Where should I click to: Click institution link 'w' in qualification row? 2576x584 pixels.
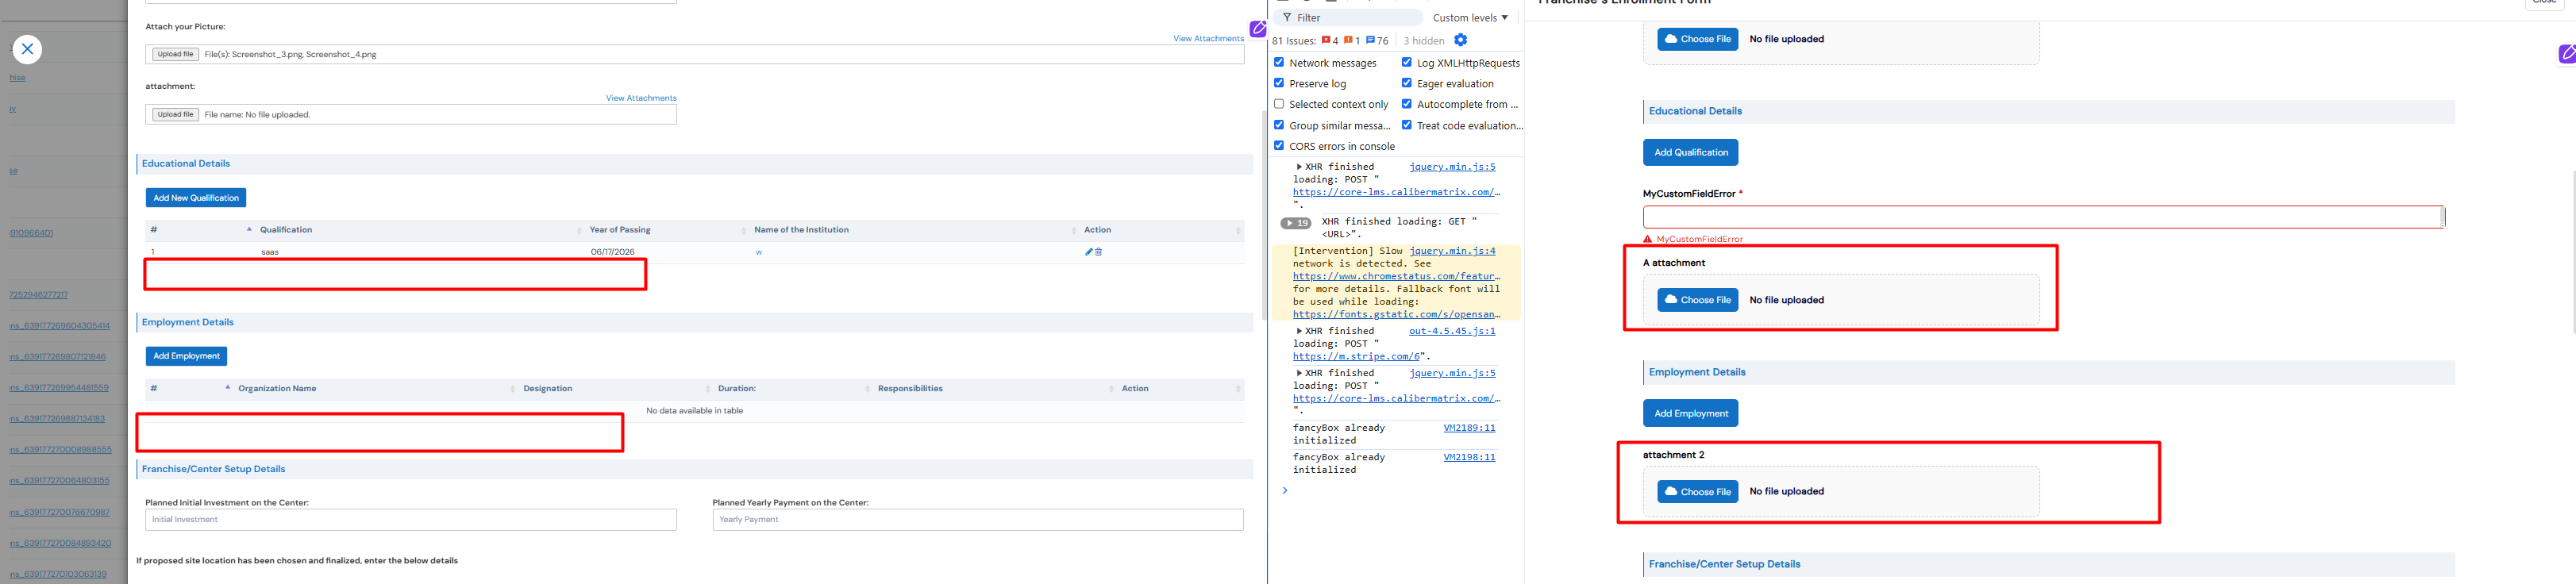[x=758, y=252]
